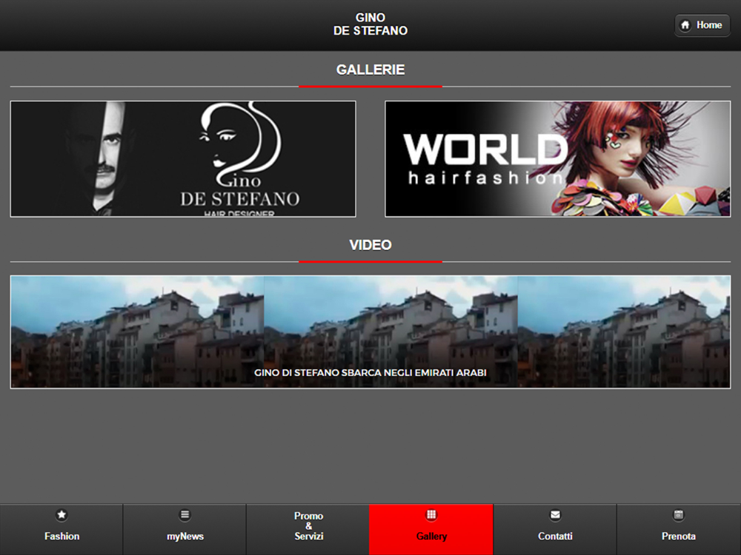Click the VIDEO section heading
This screenshot has width=741, height=555.
(x=370, y=245)
